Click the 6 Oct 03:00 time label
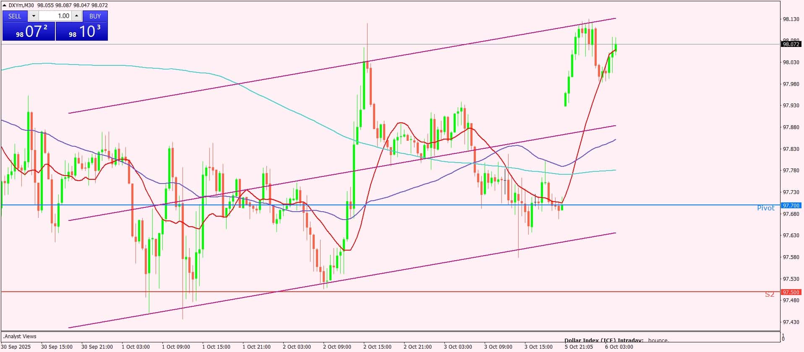This screenshot has width=804, height=352. pos(619,347)
